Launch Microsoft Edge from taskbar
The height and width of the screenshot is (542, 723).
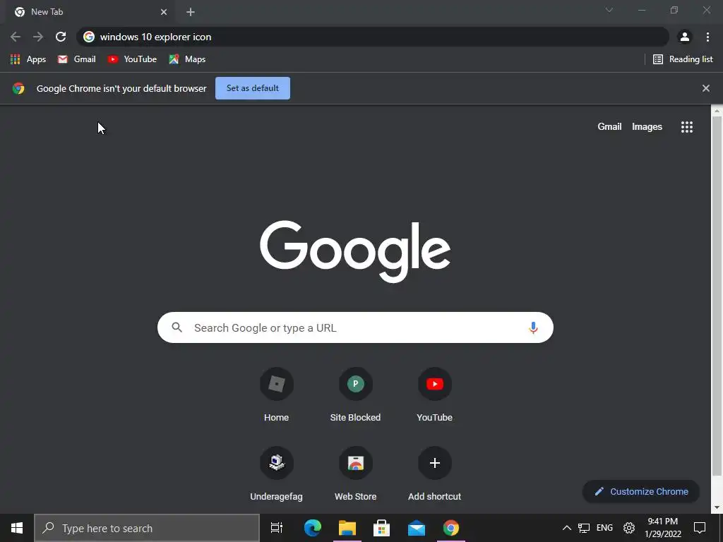[x=312, y=528]
